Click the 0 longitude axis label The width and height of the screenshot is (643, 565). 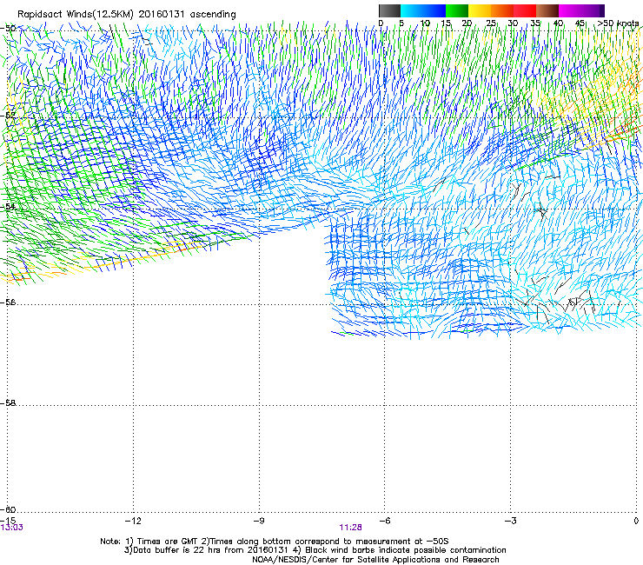[636, 521]
